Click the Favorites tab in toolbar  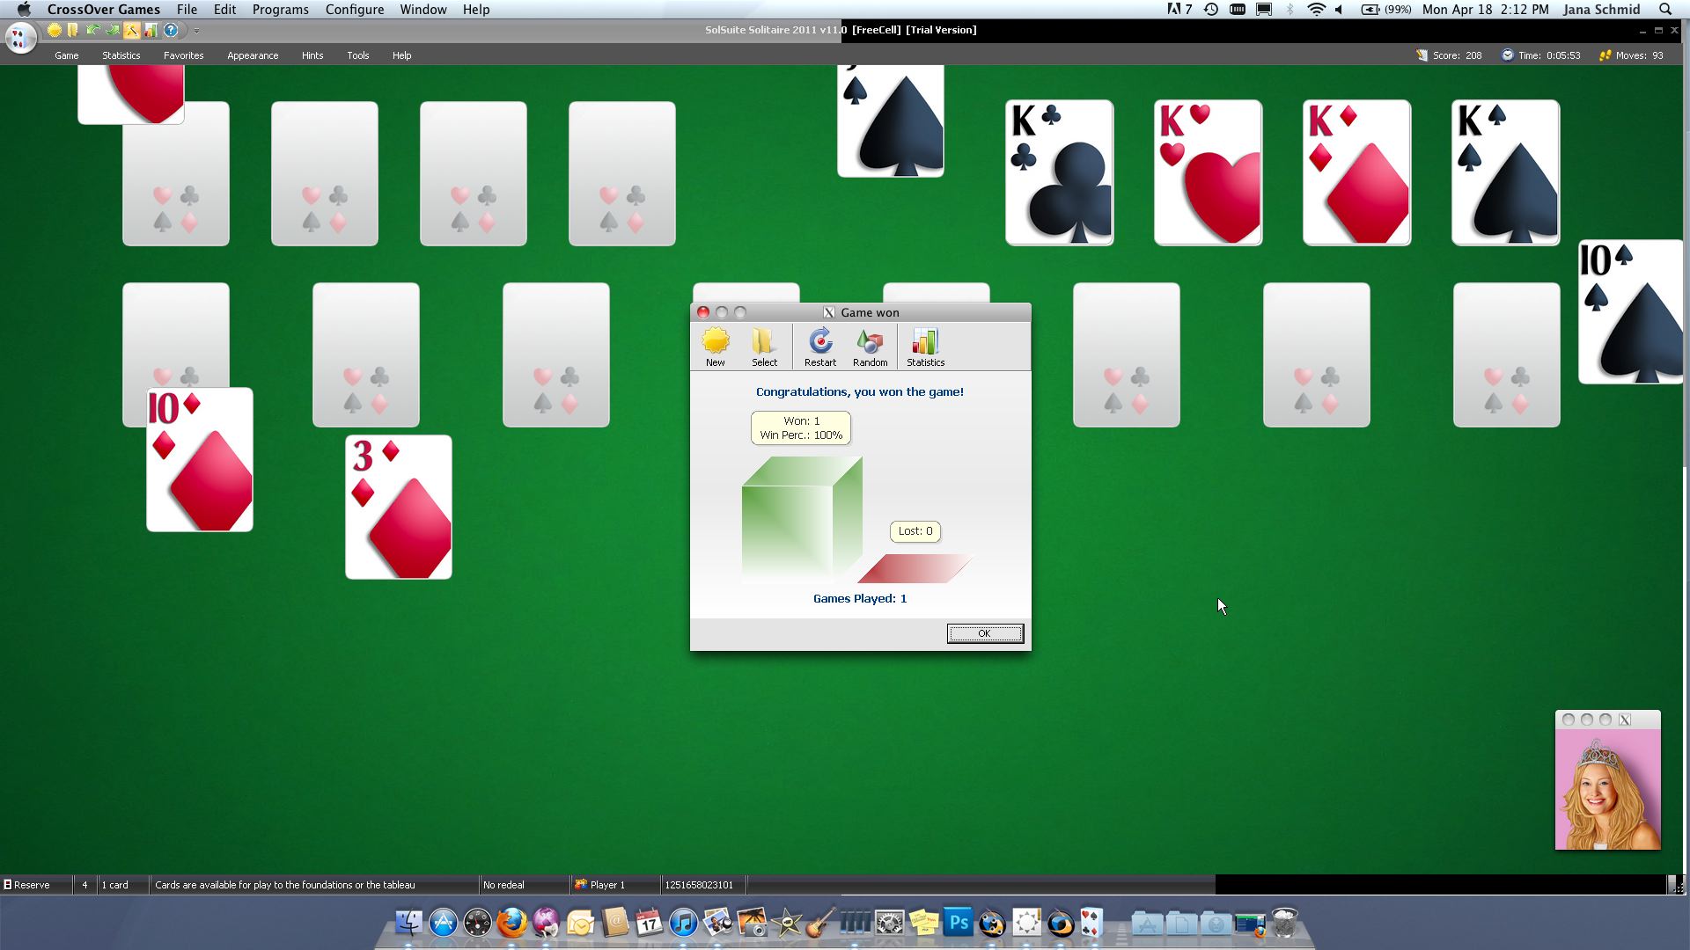pyautogui.click(x=182, y=55)
